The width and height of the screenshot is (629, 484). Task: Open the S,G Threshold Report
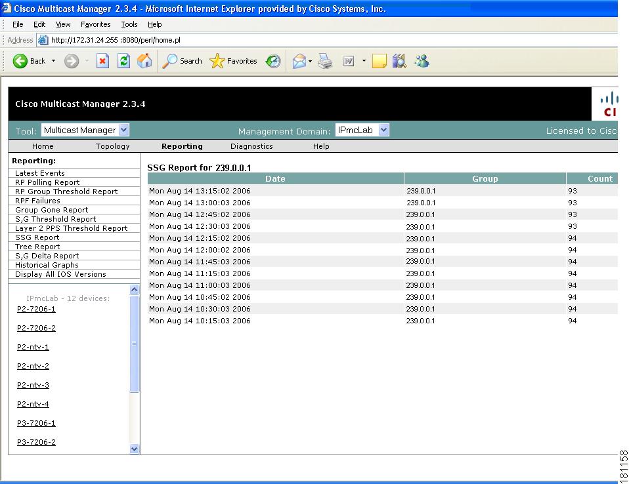pyautogui.click(x=55, y=219)
